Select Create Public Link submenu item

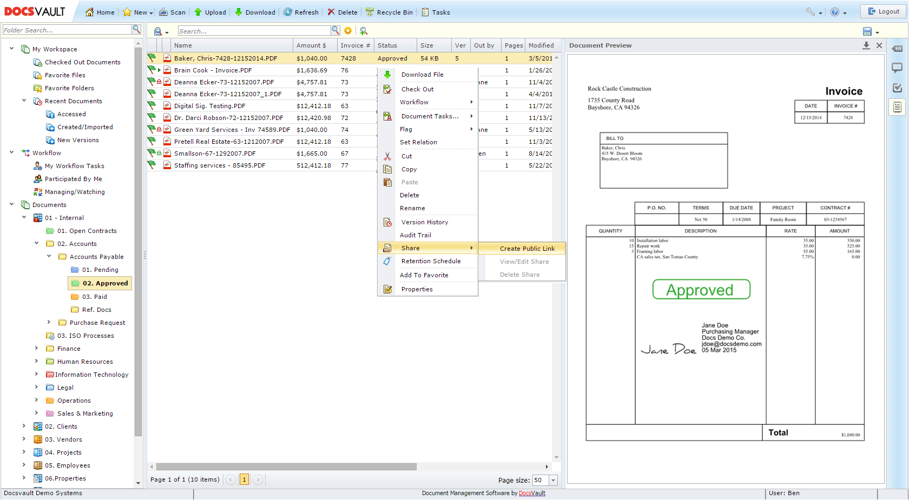tap(526, 249)
